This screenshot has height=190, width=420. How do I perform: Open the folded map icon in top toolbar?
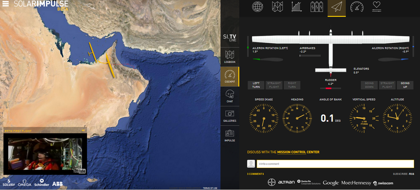[x=277, y=7]
